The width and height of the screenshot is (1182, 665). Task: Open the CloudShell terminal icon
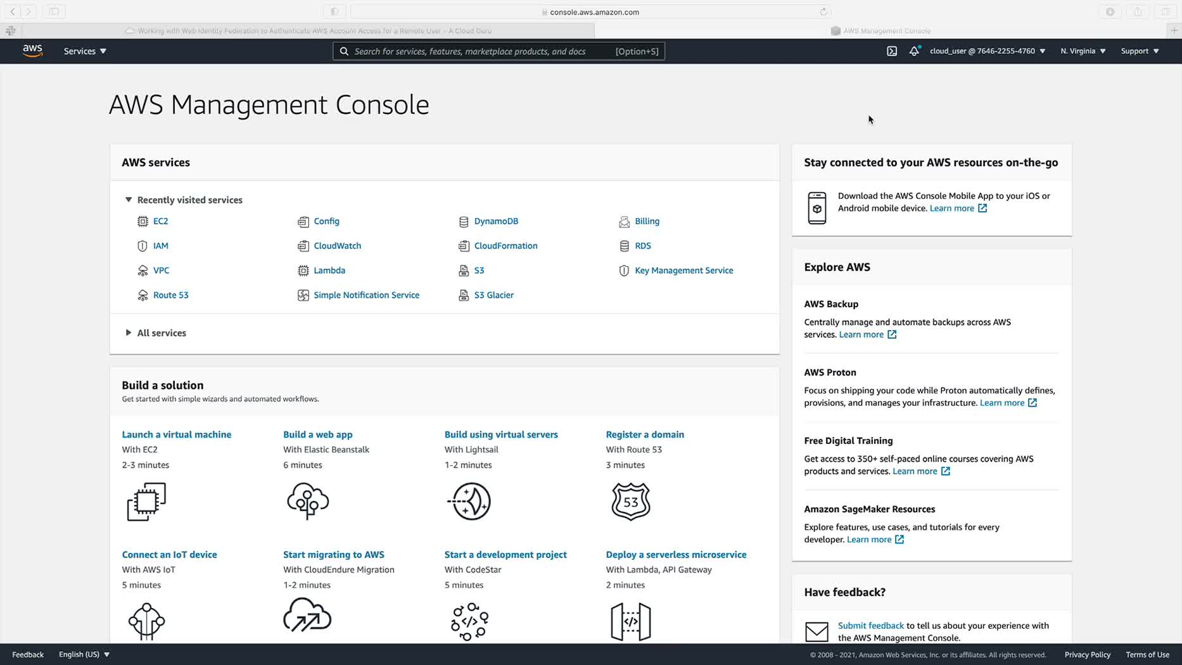[892, 51]
